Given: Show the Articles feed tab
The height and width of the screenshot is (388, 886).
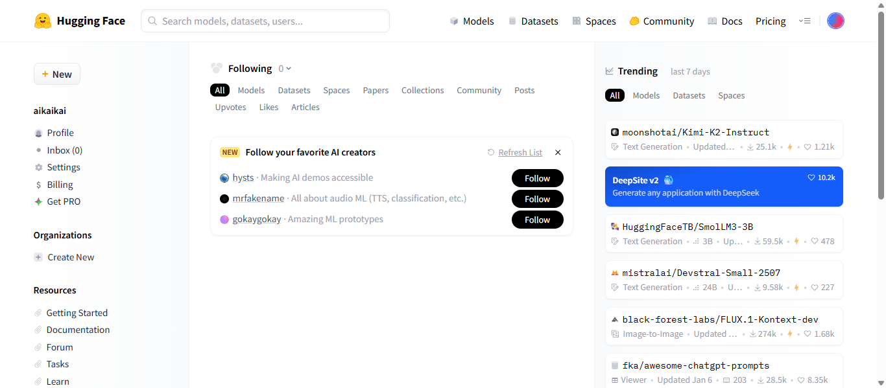Looking at the screenshot, I should coord(305,107).
